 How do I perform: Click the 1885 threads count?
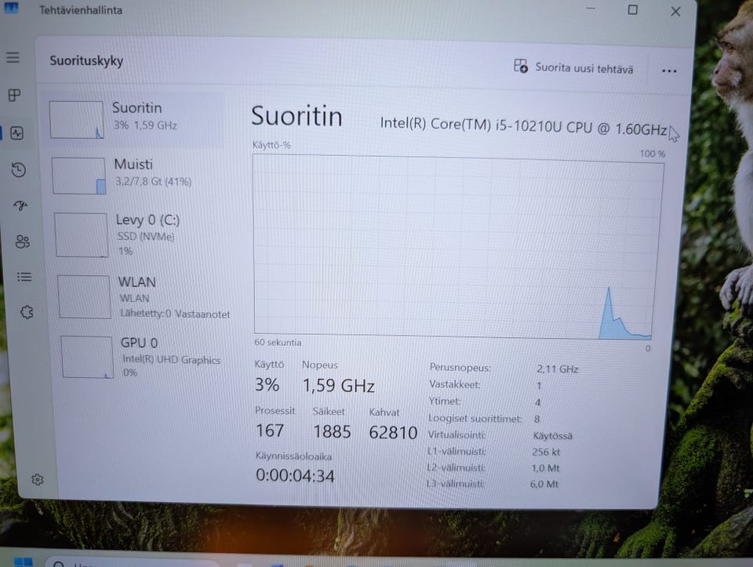[332, 431]
